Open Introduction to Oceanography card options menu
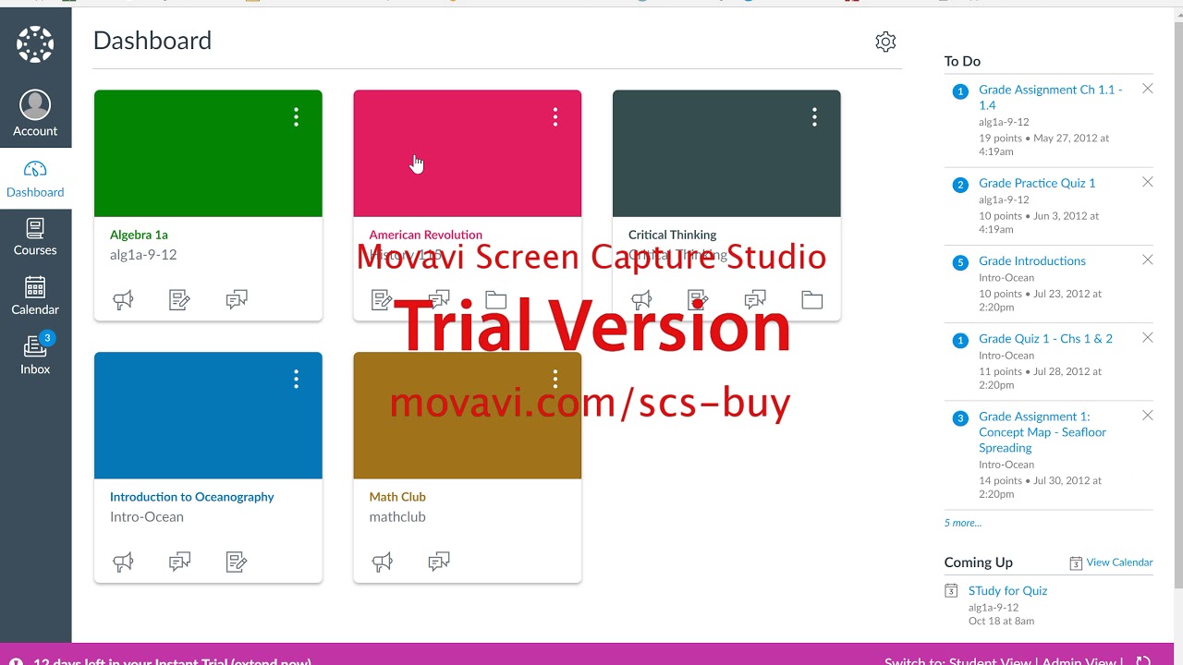This screenshot has width=1183, height=665. click(296, 379)
